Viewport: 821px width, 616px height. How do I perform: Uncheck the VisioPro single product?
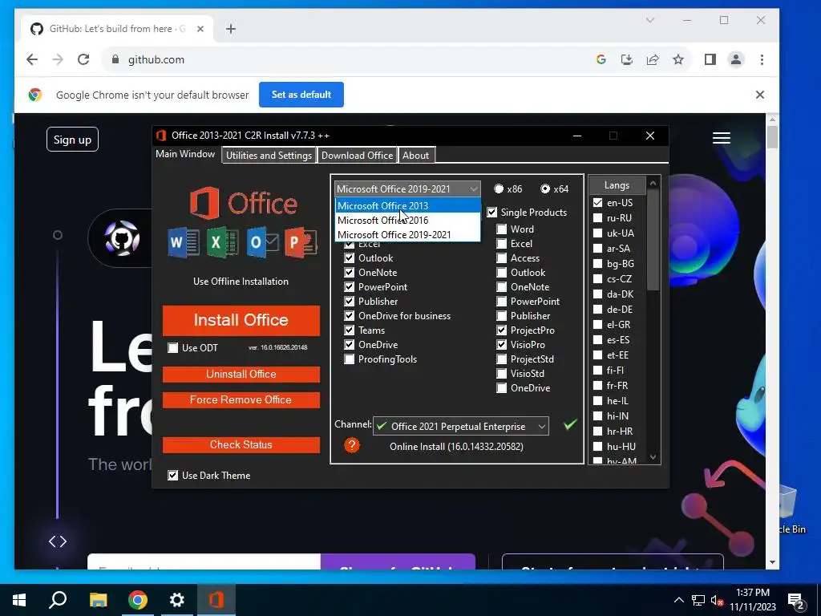502,345
